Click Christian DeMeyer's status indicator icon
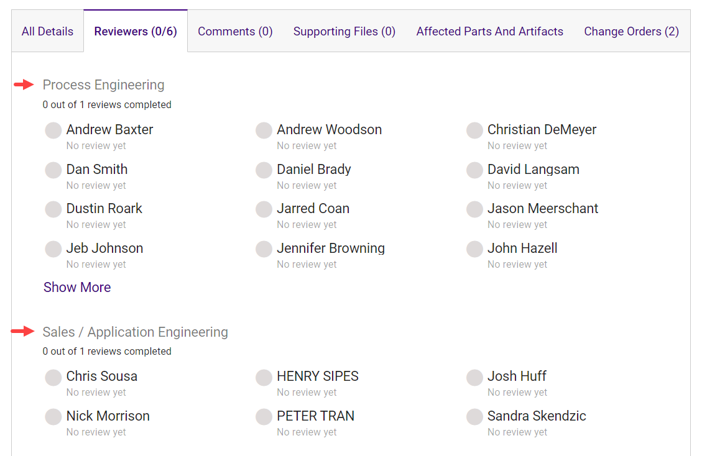This screenshot has width=702, height=456. click(474, 130)
